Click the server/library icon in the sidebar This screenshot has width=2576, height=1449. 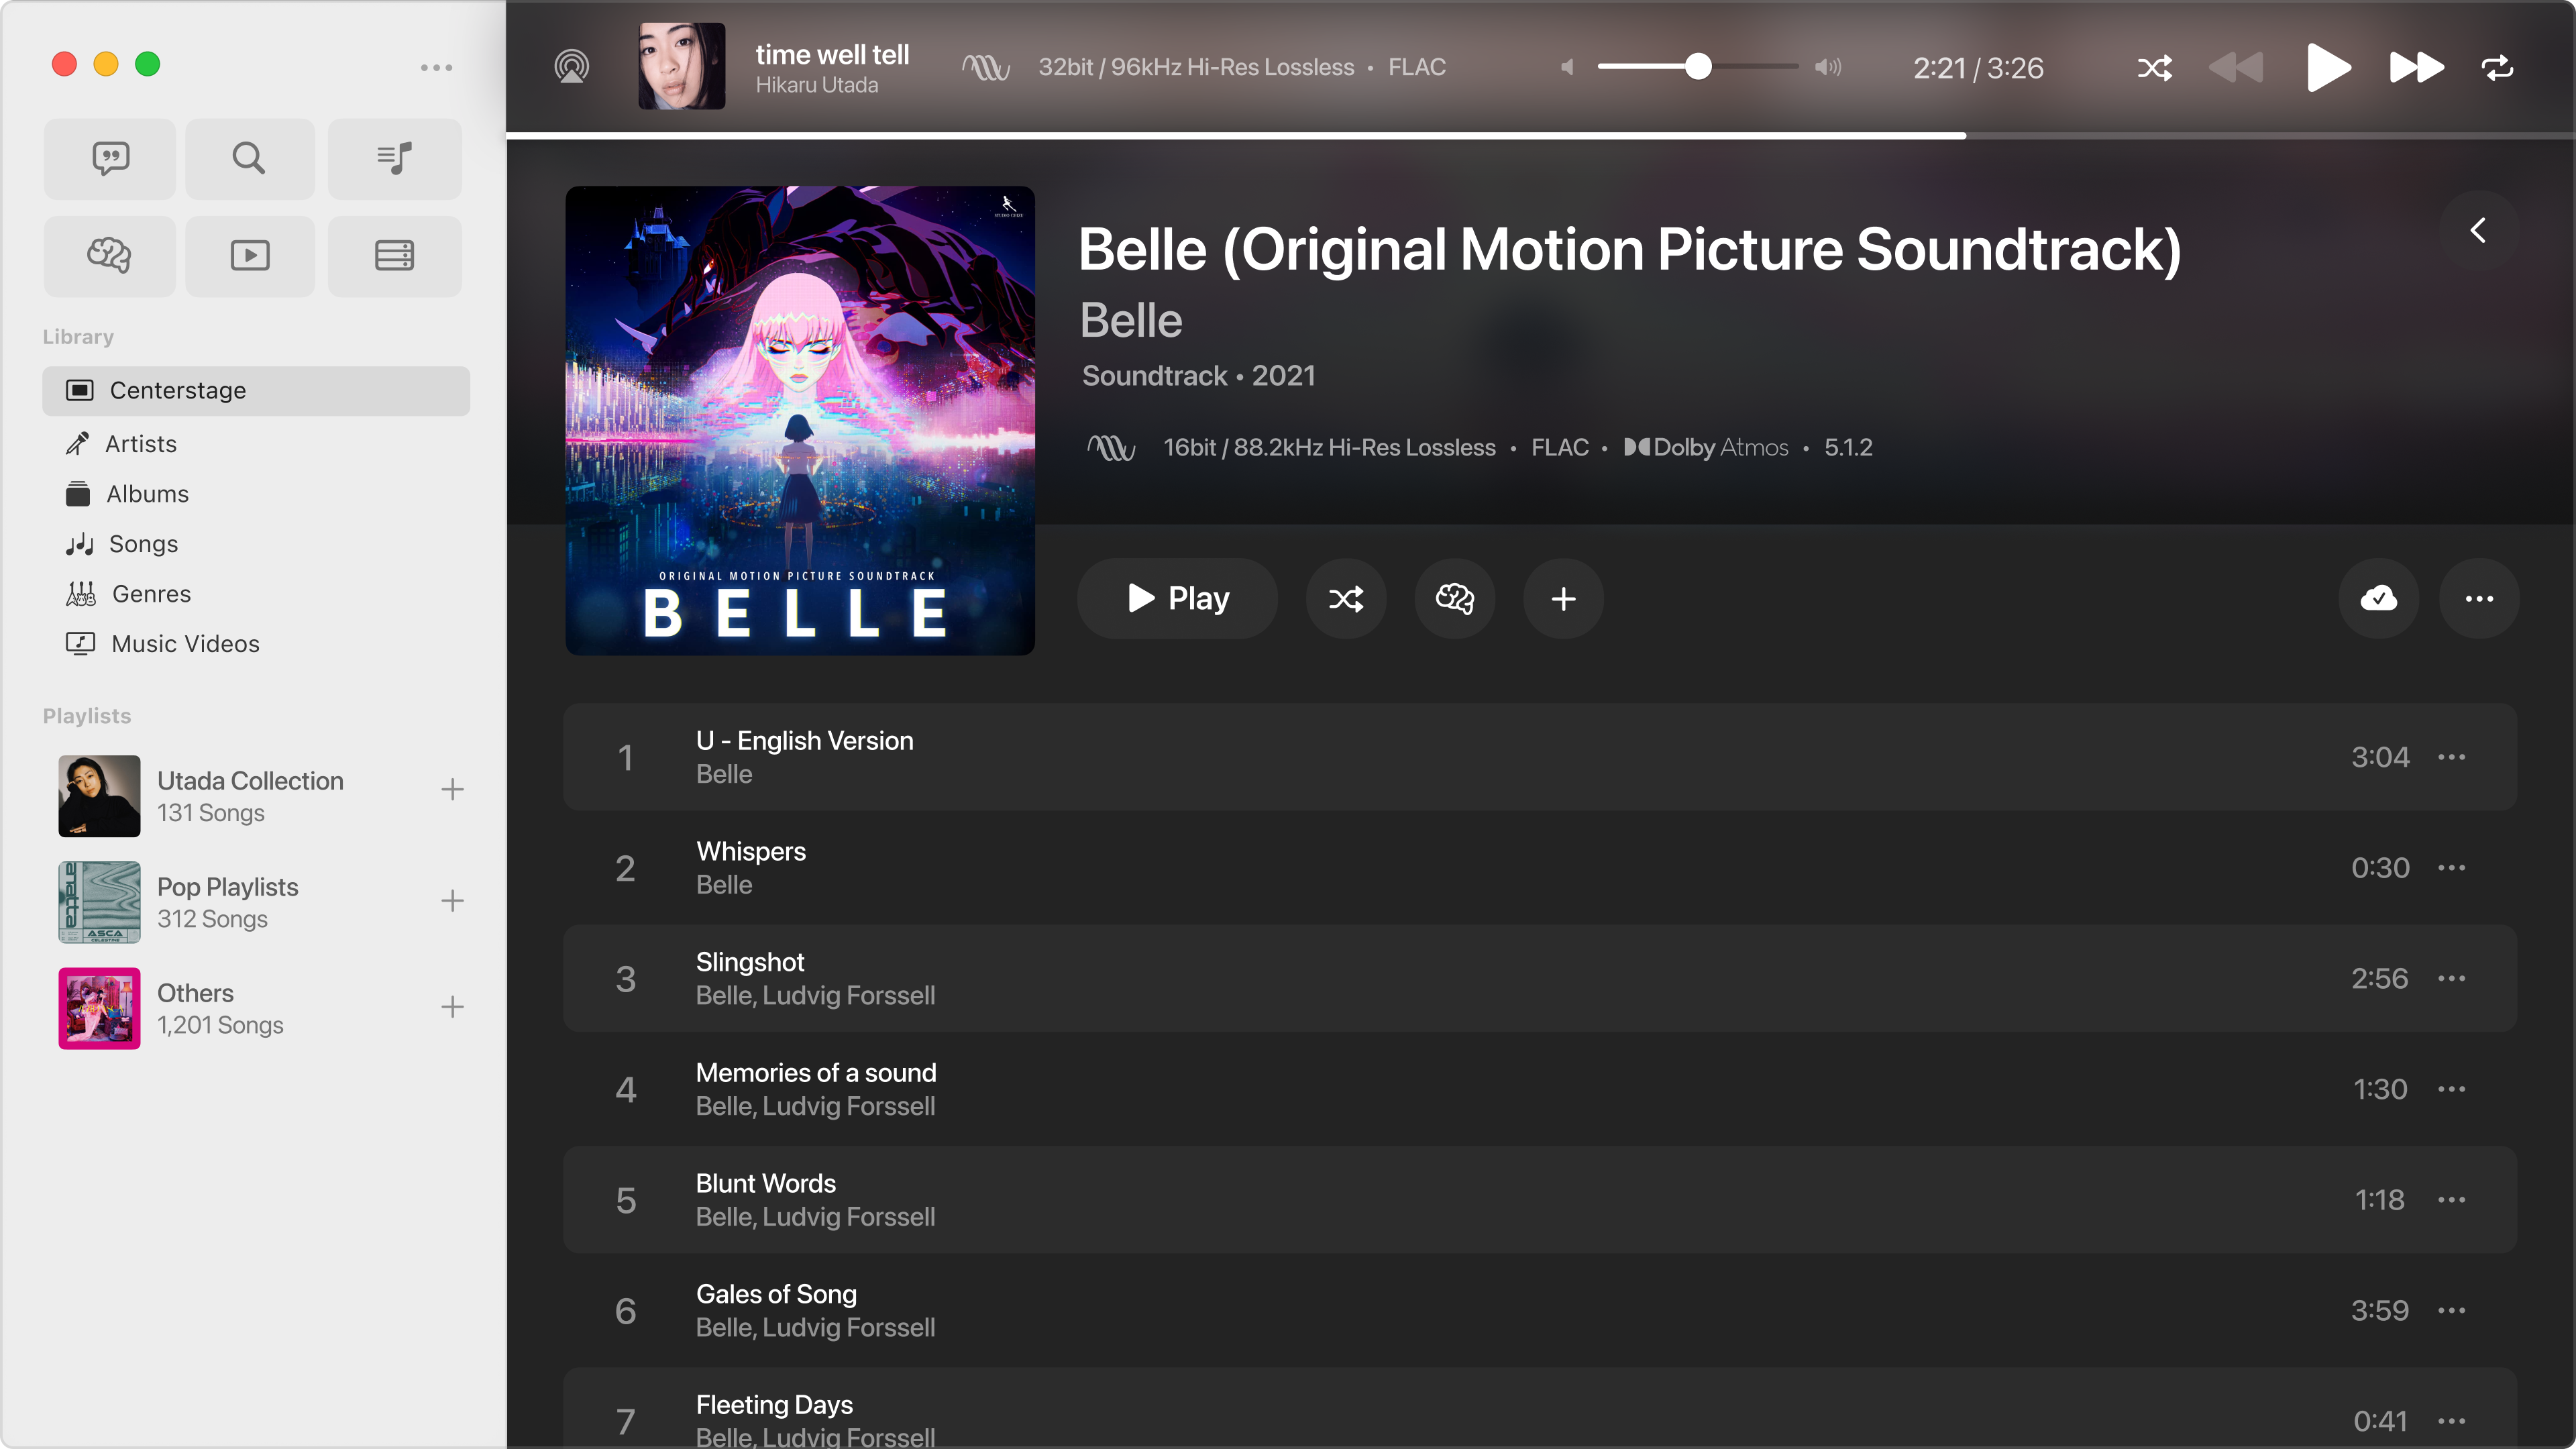[x=394, y=256]
